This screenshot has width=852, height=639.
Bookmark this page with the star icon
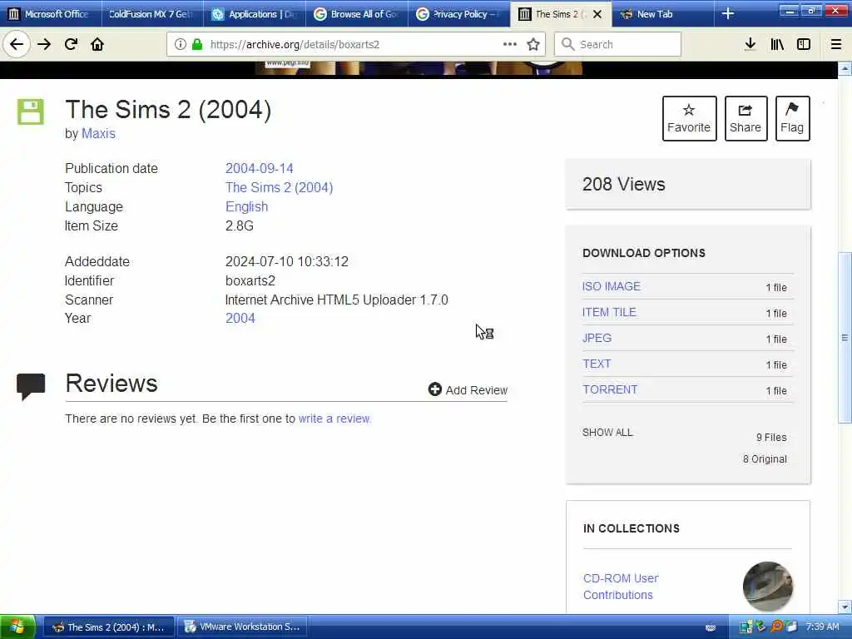click(533, 45)
